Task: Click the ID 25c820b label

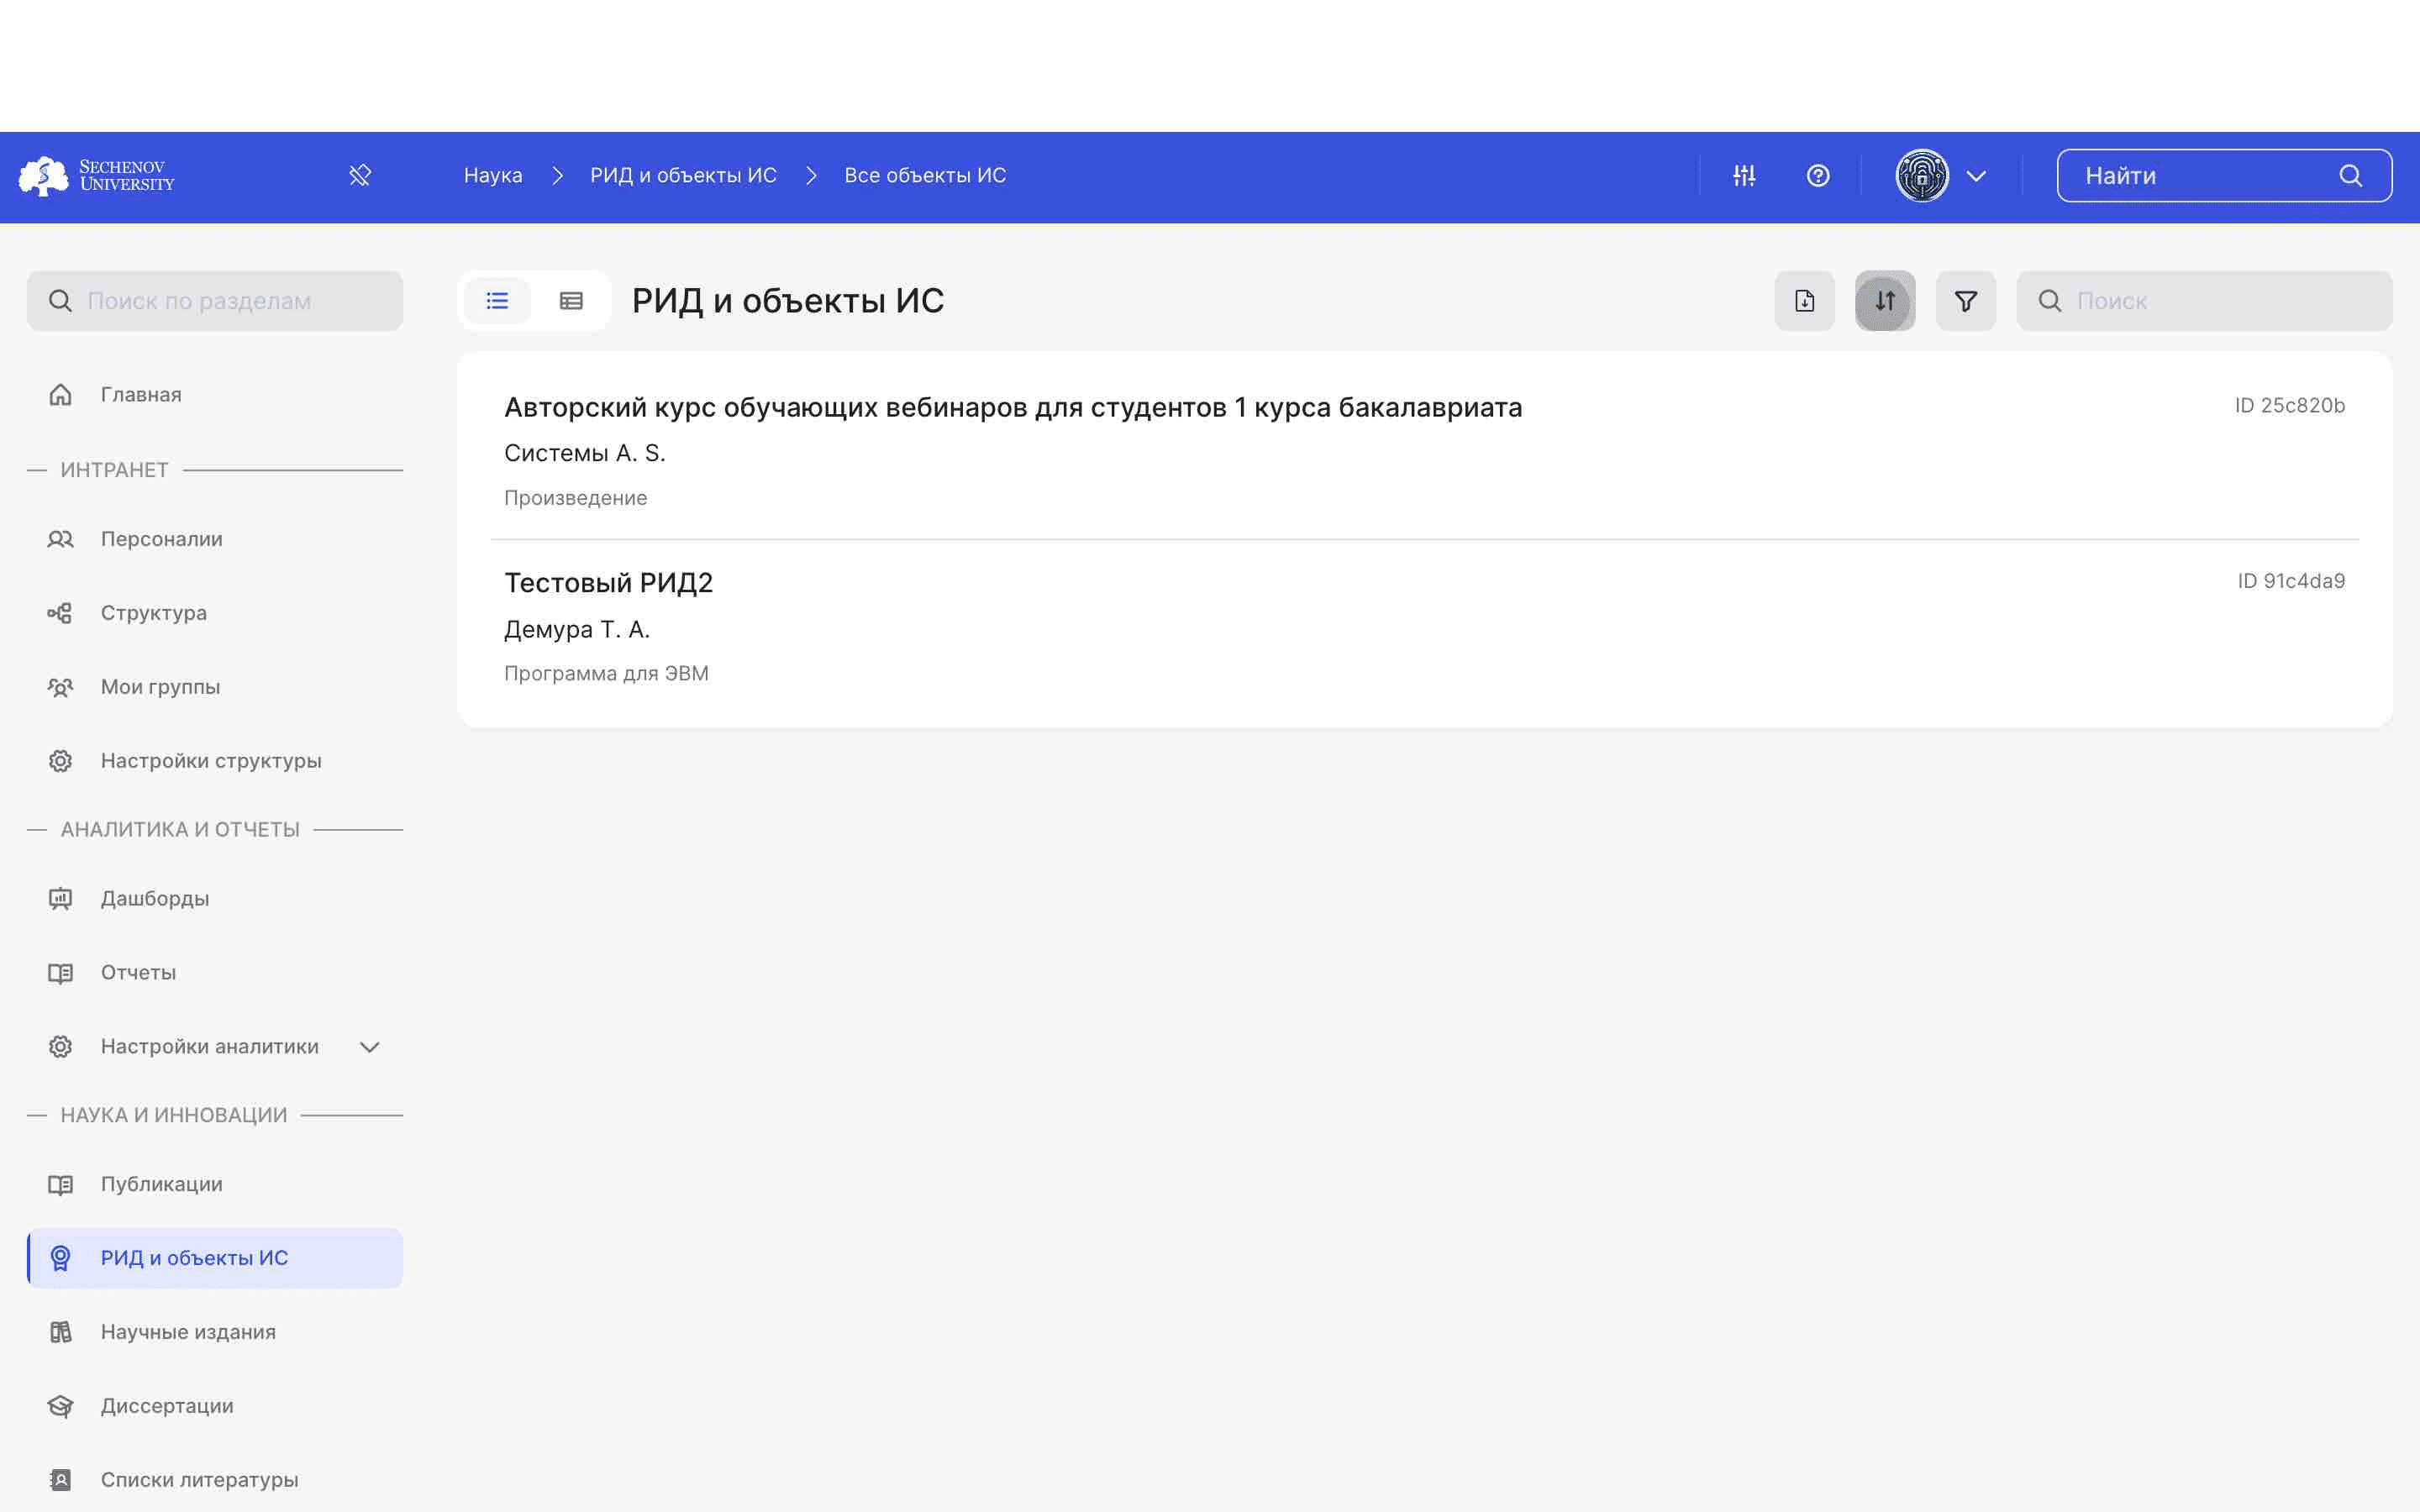Action: pyautogui.click(x=2290, y=405)
